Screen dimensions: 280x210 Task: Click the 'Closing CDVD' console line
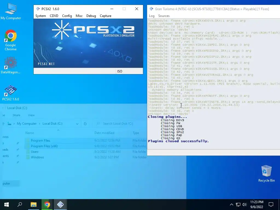[x=172, y=129]
